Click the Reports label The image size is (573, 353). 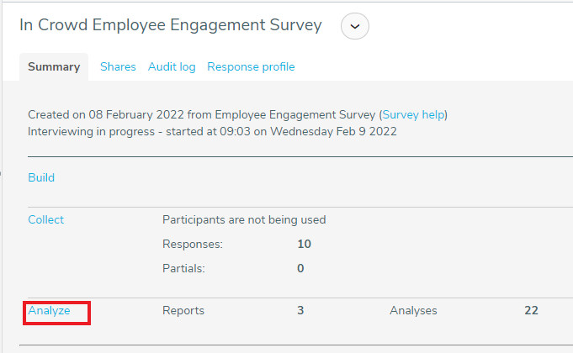pos(183,310)
